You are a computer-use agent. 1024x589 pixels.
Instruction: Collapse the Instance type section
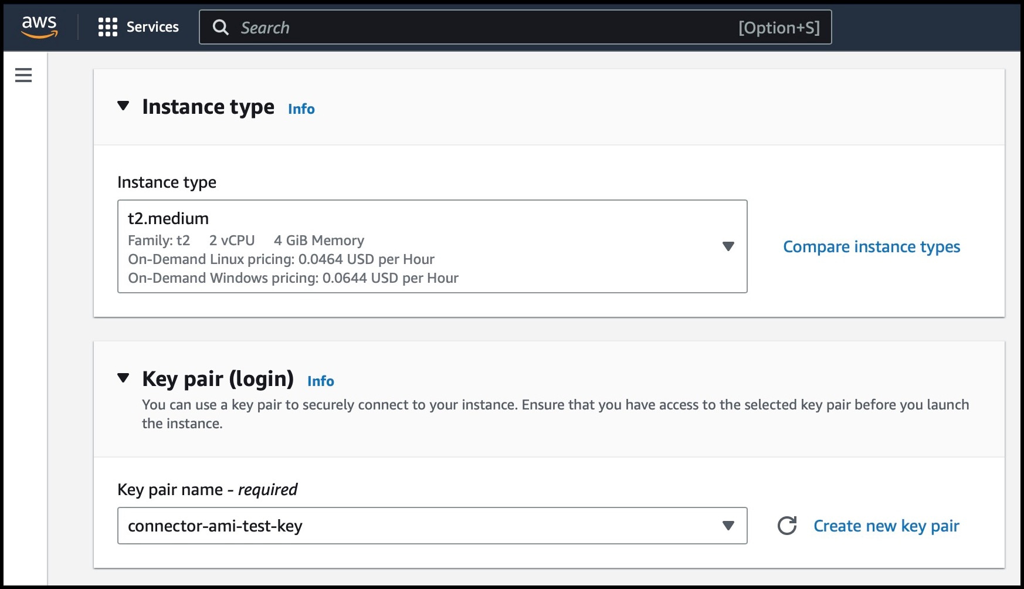pos(123,106)
